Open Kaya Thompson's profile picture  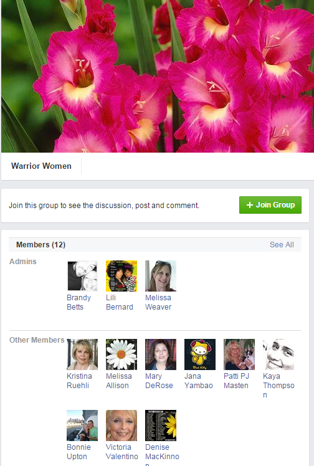click(278, 354)
